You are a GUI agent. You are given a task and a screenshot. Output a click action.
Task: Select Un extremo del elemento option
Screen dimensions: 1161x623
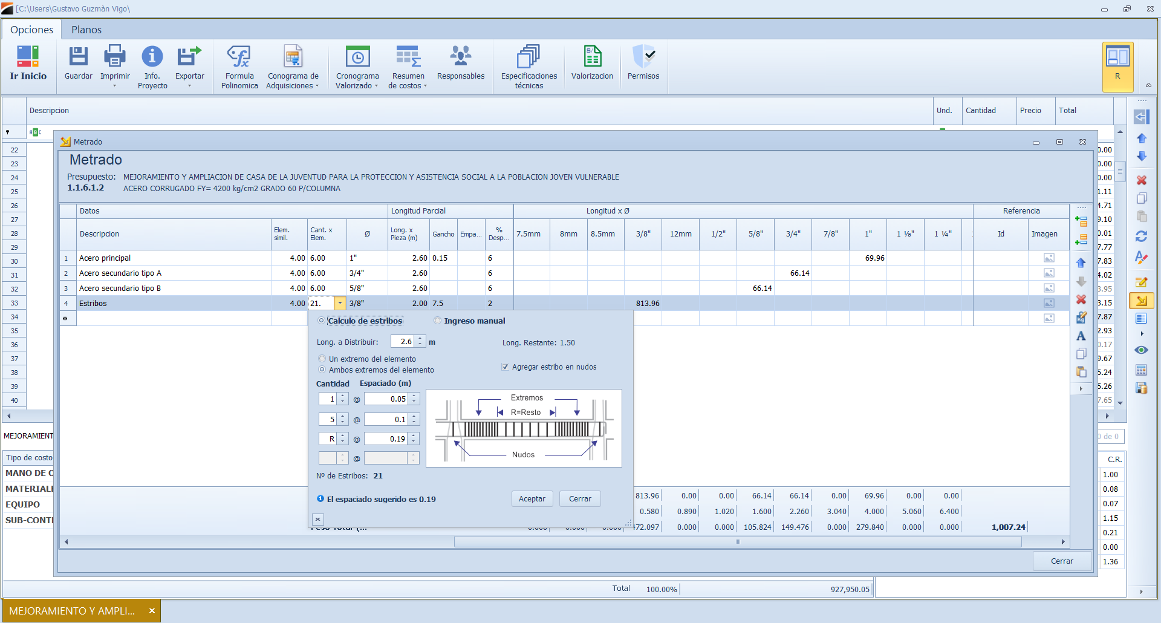322,359
